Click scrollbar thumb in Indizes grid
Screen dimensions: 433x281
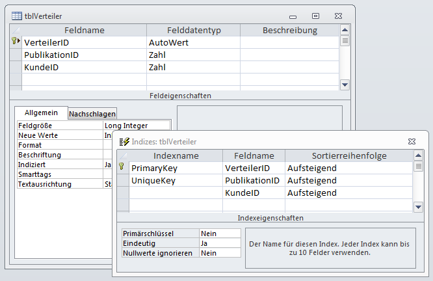pos(418,166)
